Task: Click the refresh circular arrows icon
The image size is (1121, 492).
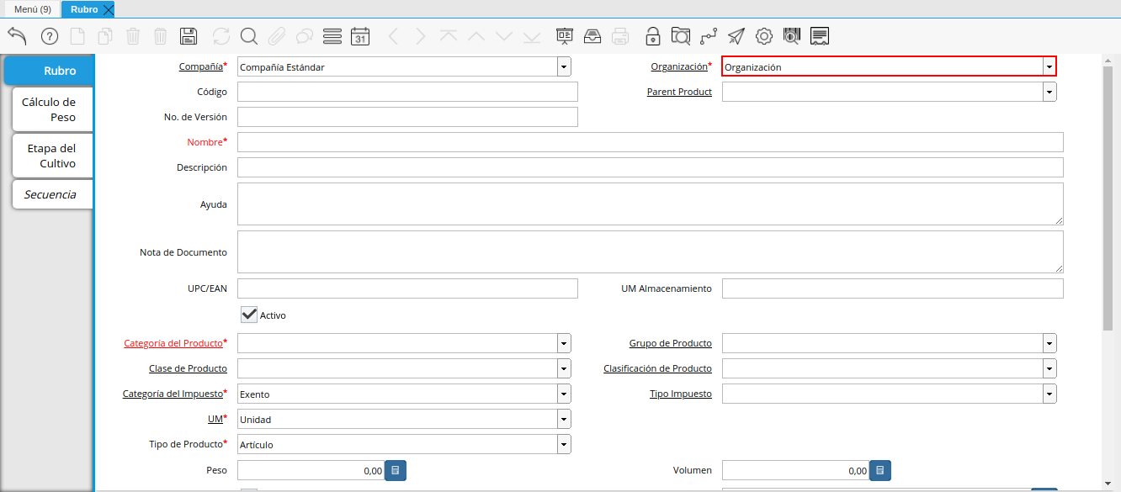Action: pyautogui.click(x=221, y=36)
